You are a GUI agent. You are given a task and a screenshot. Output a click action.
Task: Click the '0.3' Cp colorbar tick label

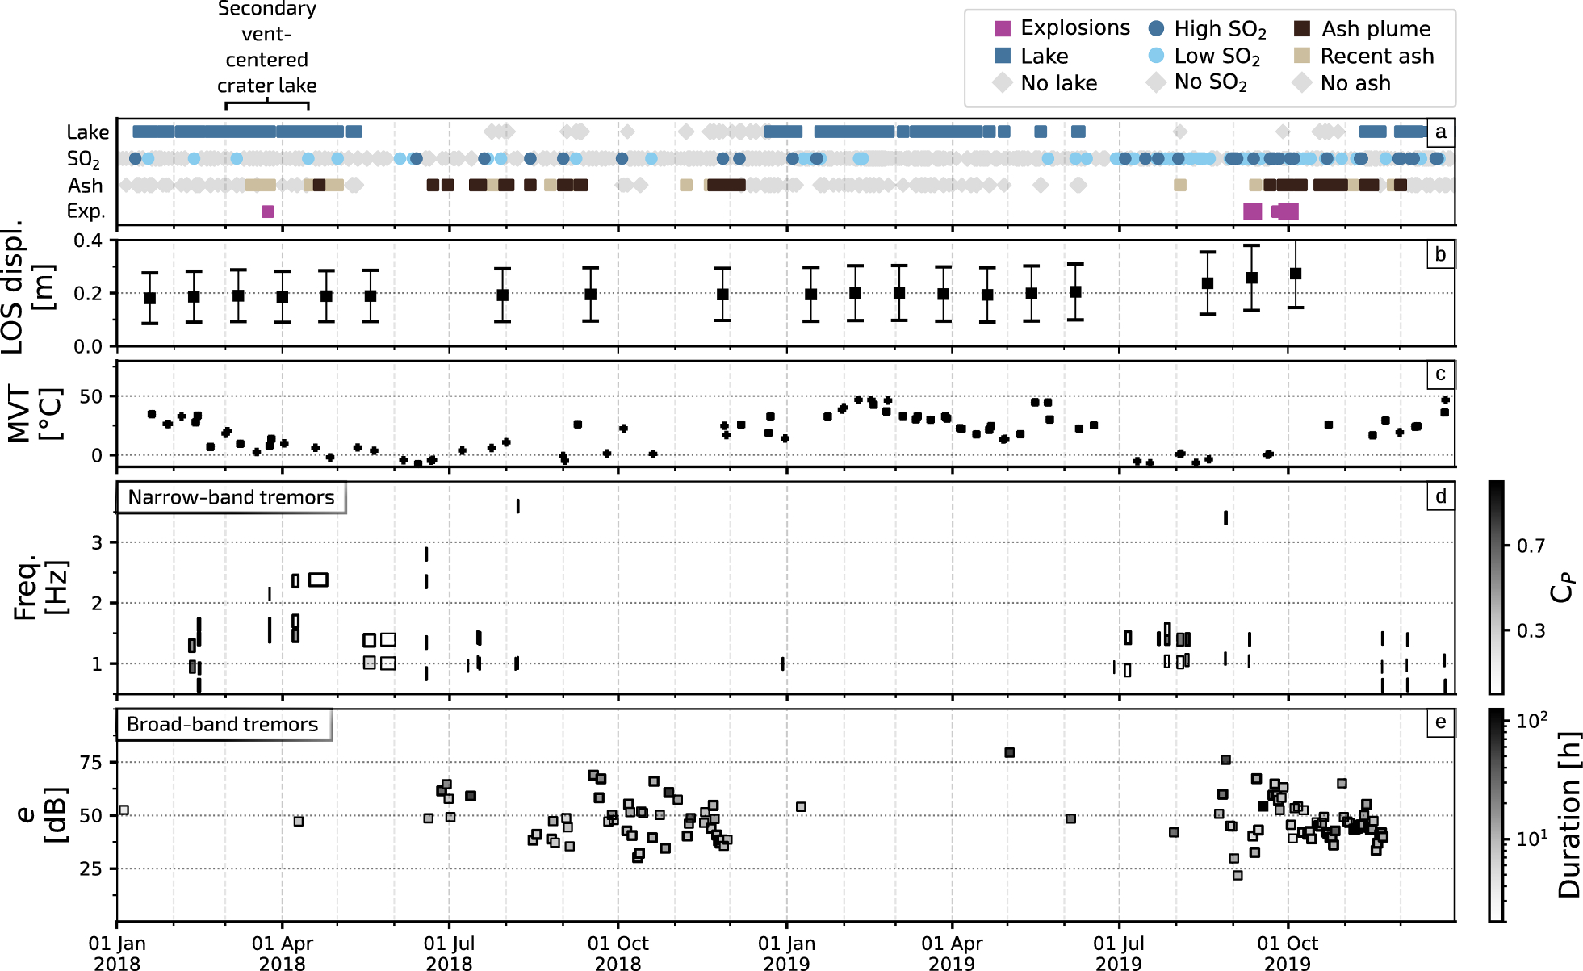coord(1531,631)
